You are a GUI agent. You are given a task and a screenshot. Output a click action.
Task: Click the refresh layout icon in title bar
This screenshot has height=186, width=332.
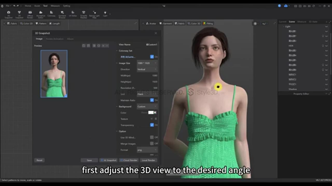click(314, 6)
